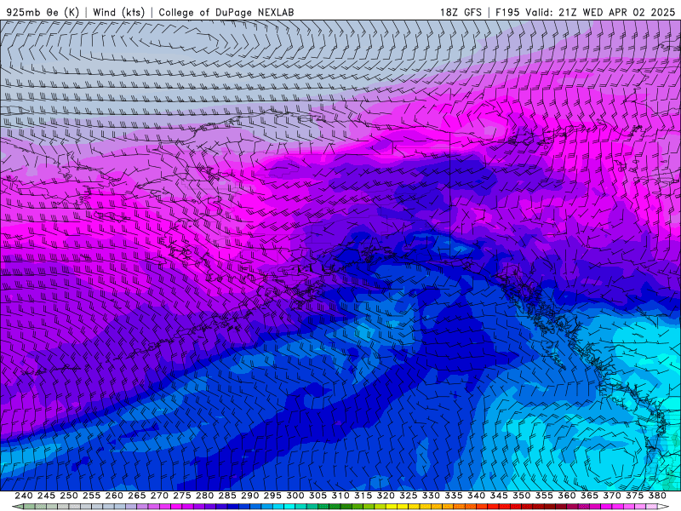Screen dimensions: 681x511
Task: Click the 290 color scale label
Action: coord(249,496)
